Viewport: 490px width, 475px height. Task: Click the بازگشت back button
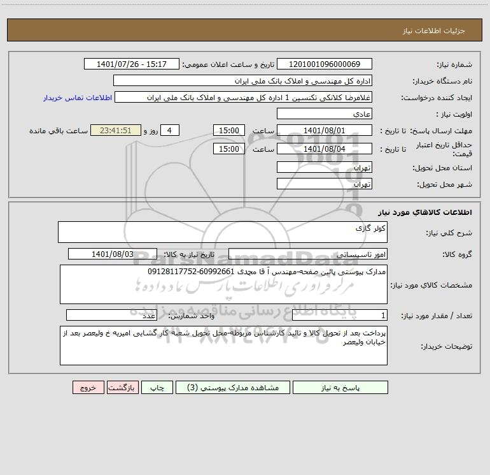tap(122, 388)
